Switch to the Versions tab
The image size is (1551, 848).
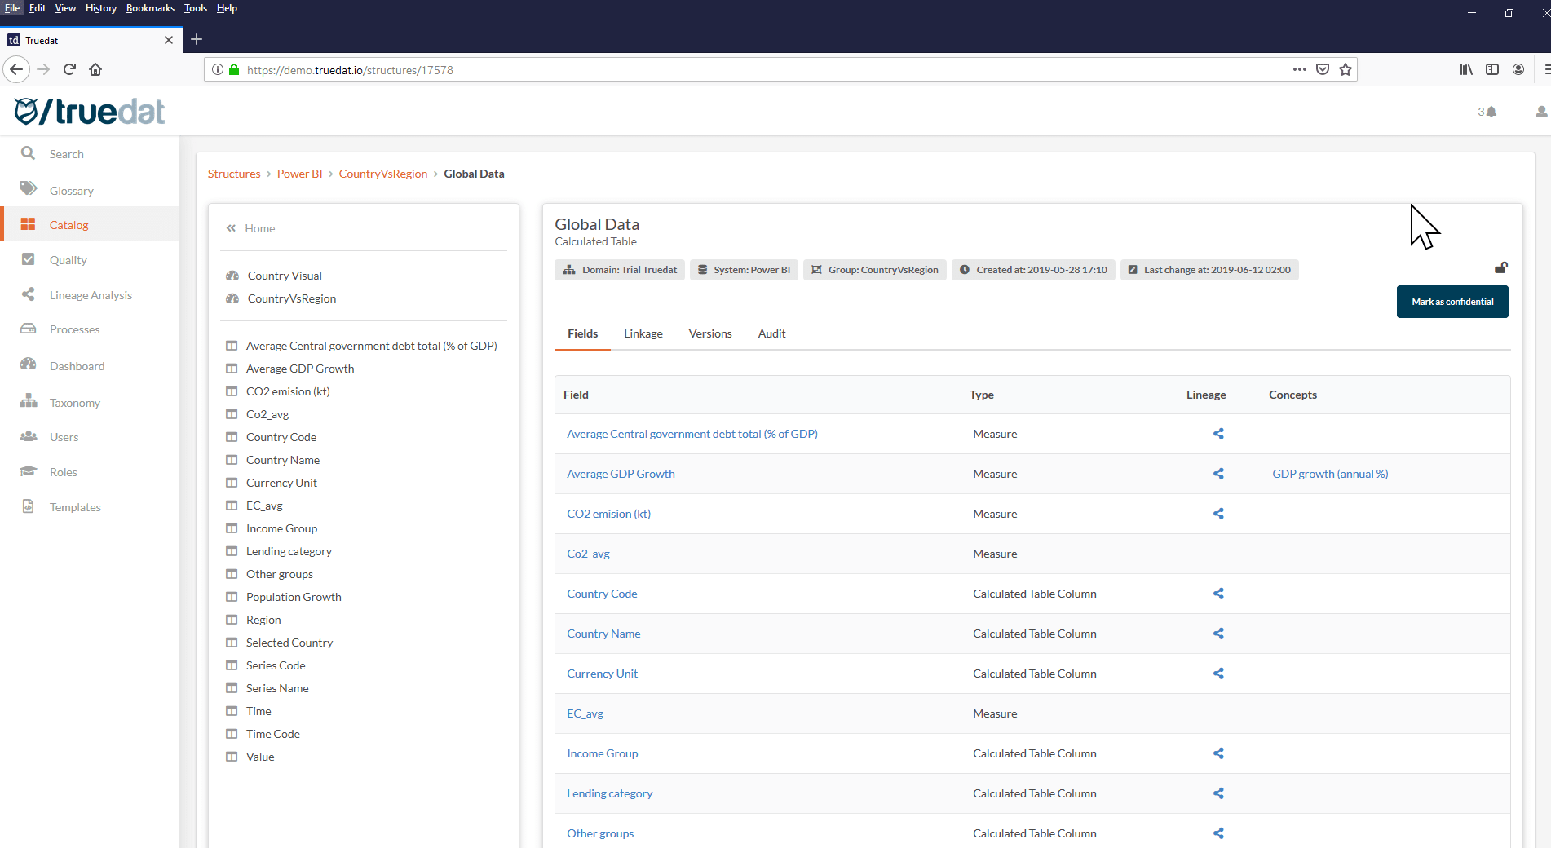click(x=710, y=333)
